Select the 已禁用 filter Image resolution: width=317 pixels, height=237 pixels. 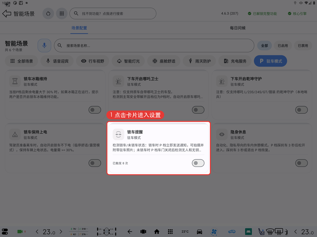tap(303, 46)
